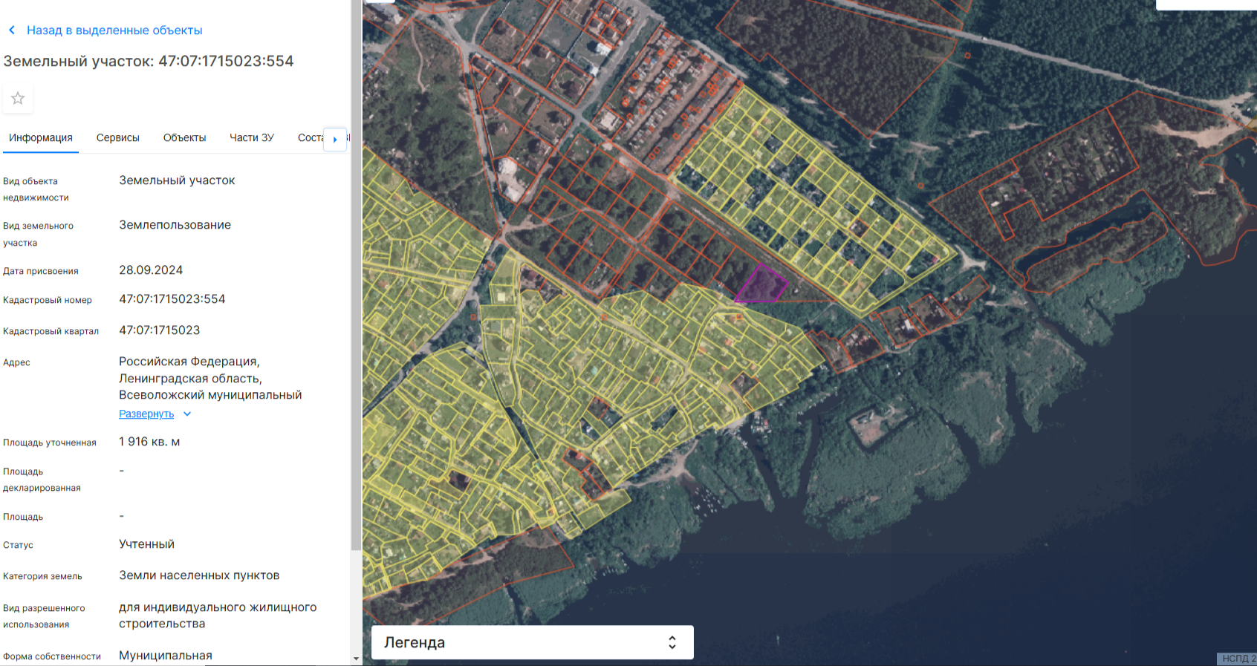The height and width of the screenshot is (666, 1257).
Task: Click the info panel vertical scrollbar
Action: pyautogui.click(x=357, y=275)
